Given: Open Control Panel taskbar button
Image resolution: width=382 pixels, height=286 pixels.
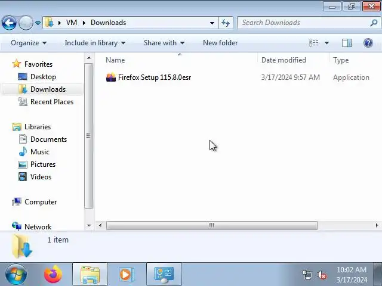Looking at the screenshot, I should tap(164, 275).
